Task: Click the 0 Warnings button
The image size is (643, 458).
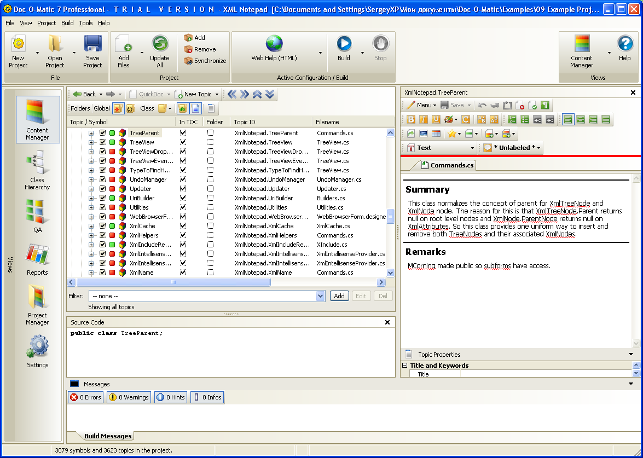Action: [129, 397]
